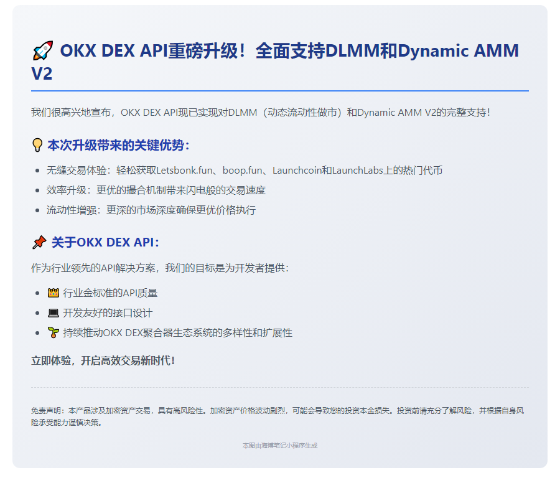Click the footer "本图由海博笔记小程序生成"
This screenshot has height=488, width=560.
[x=280, y=446]
